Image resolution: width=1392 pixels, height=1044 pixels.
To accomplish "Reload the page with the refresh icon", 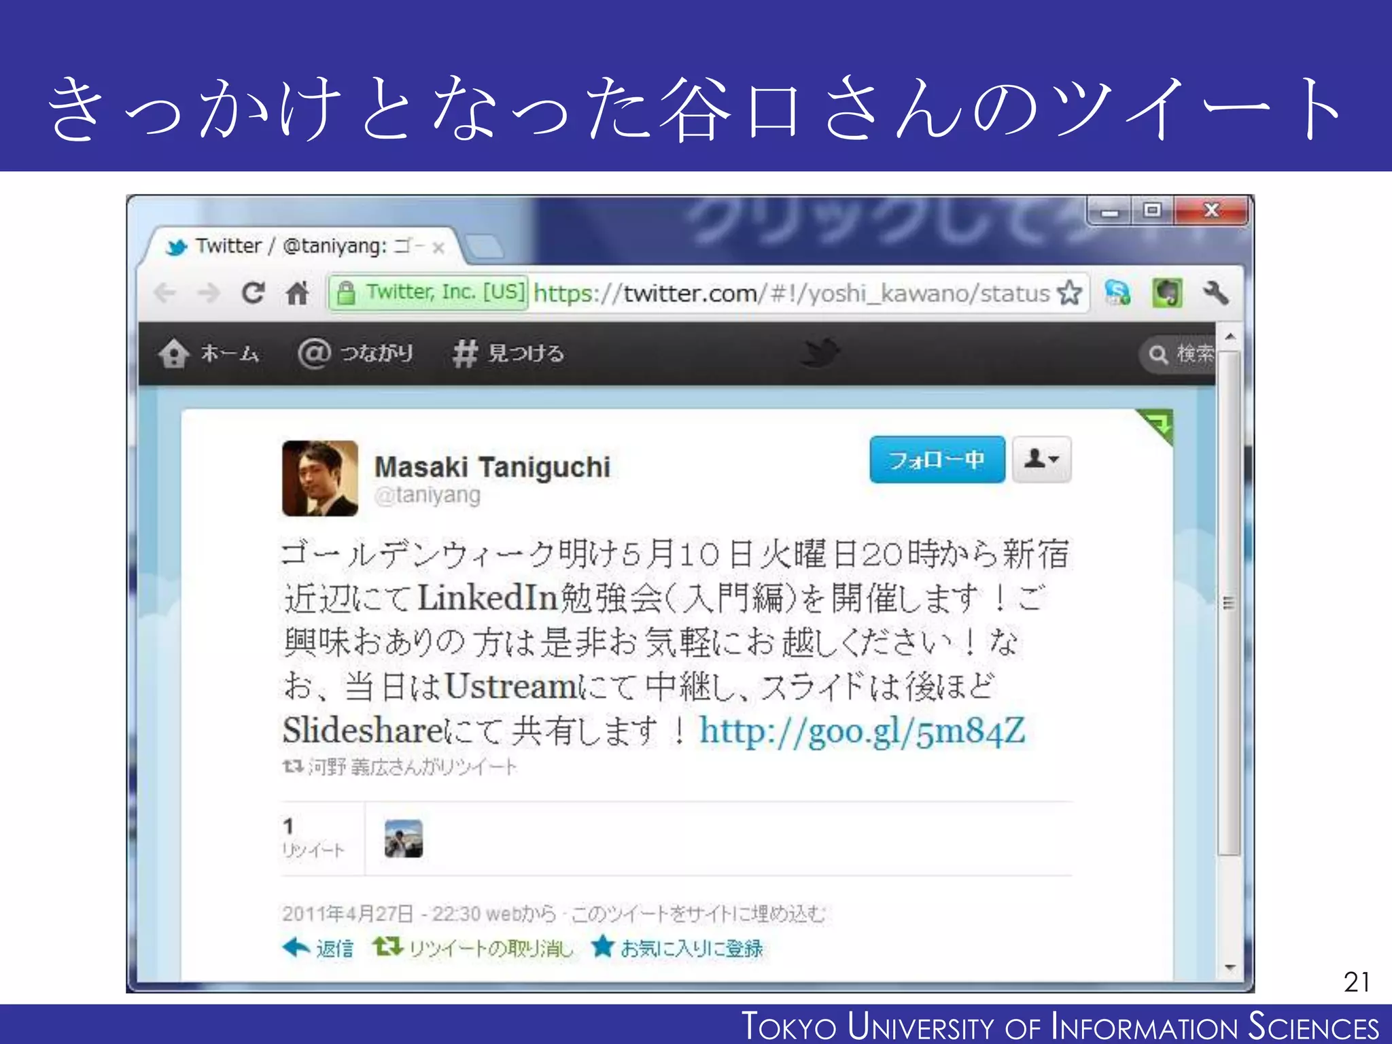I will pyautogui.click(x=253, y=293).
